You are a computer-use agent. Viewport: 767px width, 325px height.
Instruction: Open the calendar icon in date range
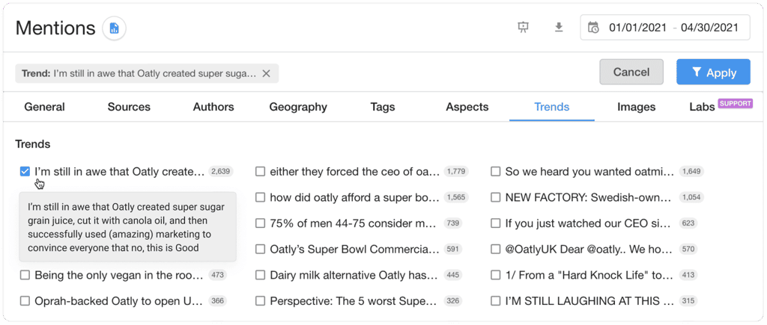point(593,28)
